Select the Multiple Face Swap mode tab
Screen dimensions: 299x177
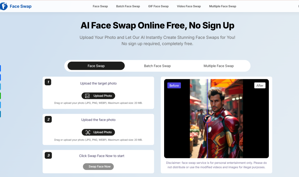(218, 66)
